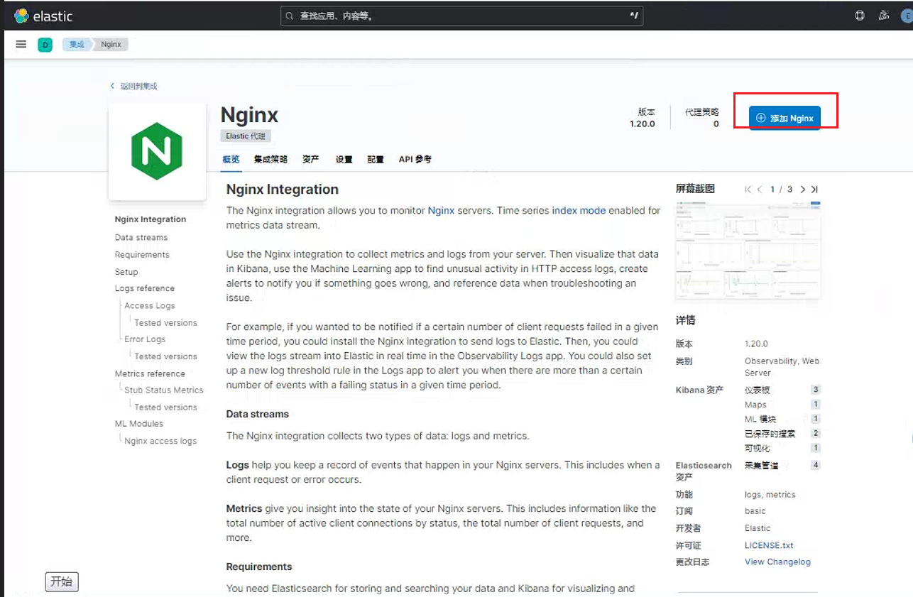The width and height of the screenshot is (913, 597).
Task: Jump to ML Modules in sidebar
Action: coord(139,423)
